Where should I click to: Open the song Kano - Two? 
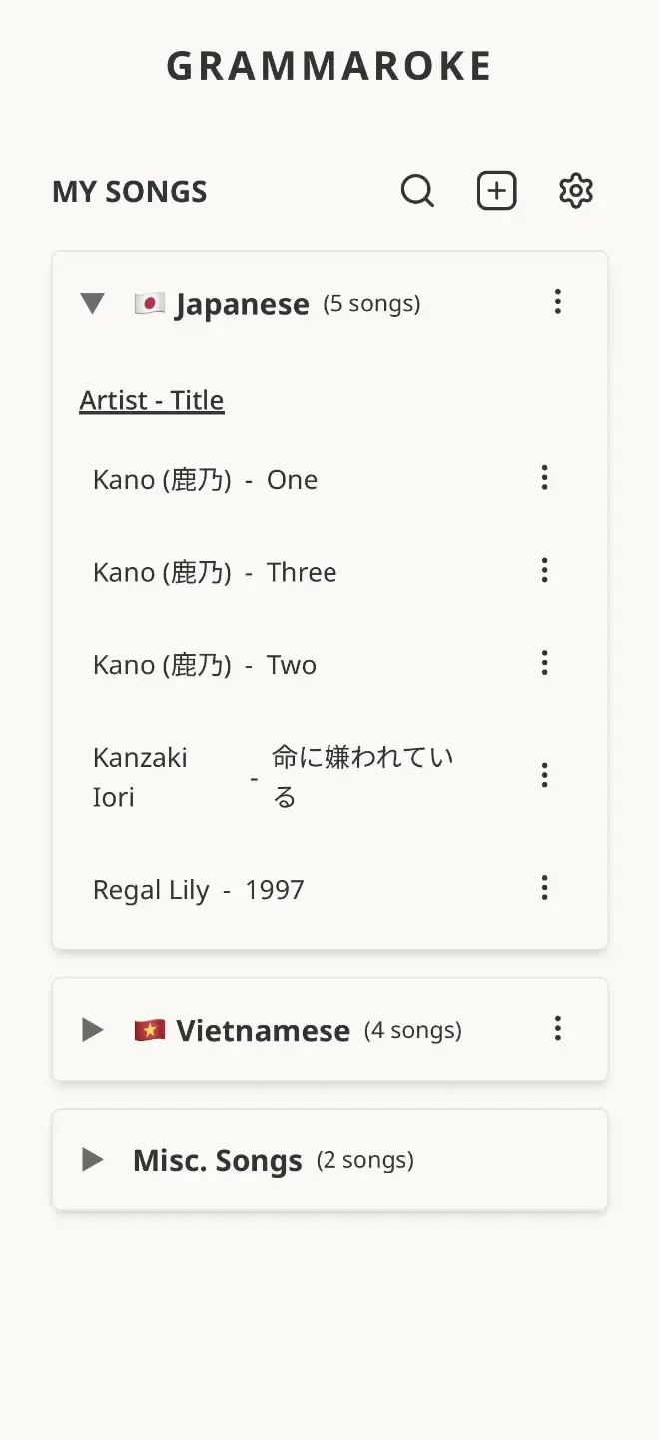[x=205, y=665]
